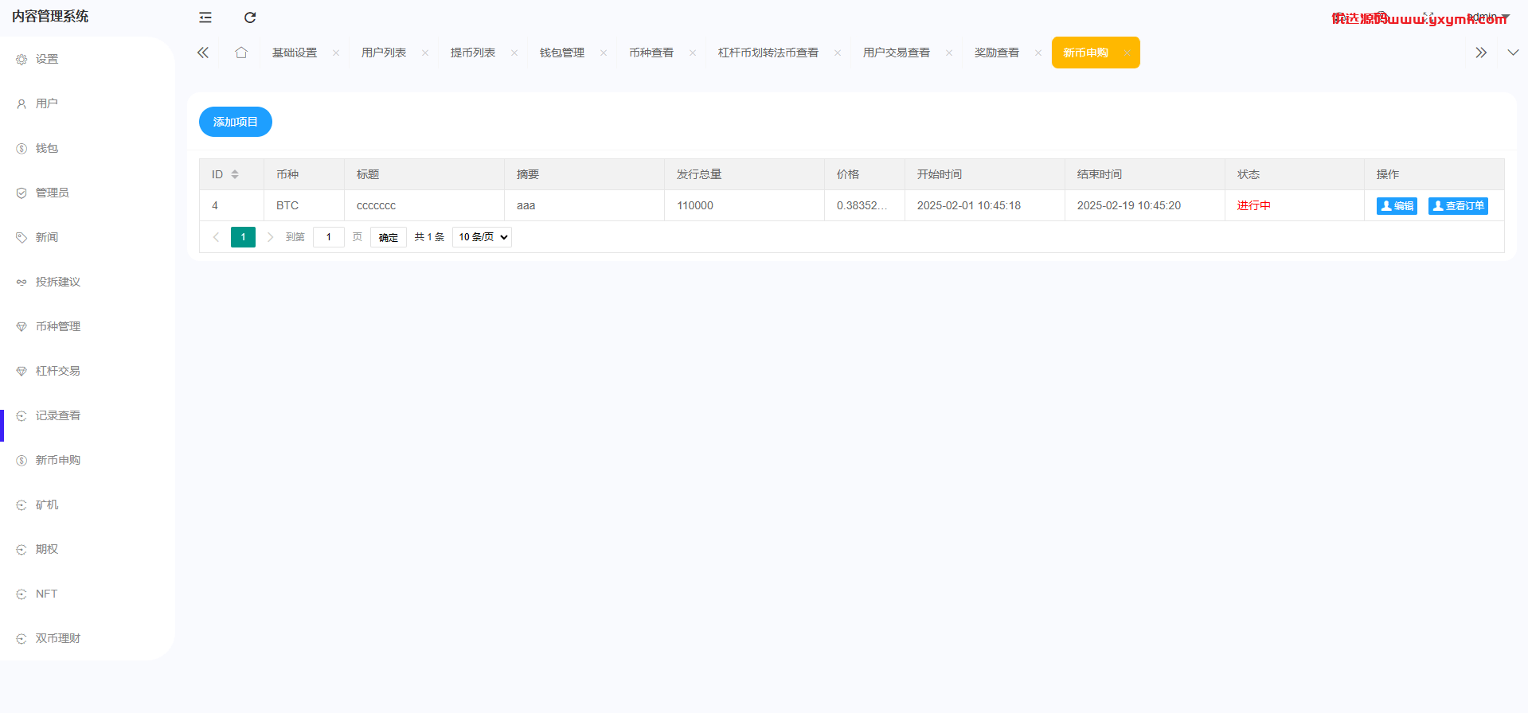This screenshot has width=1528, height=713.
Task: Switch to the 提币列表 tab
Action: pyautogui.click(x=473, y=53)
